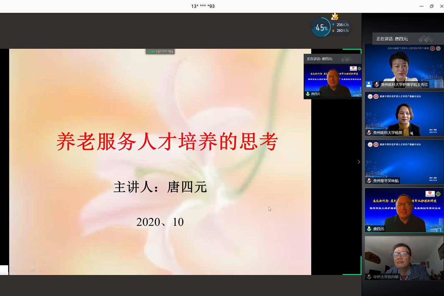
Task: Click blue person icon on 王秀红 tile
Action: 369,84
